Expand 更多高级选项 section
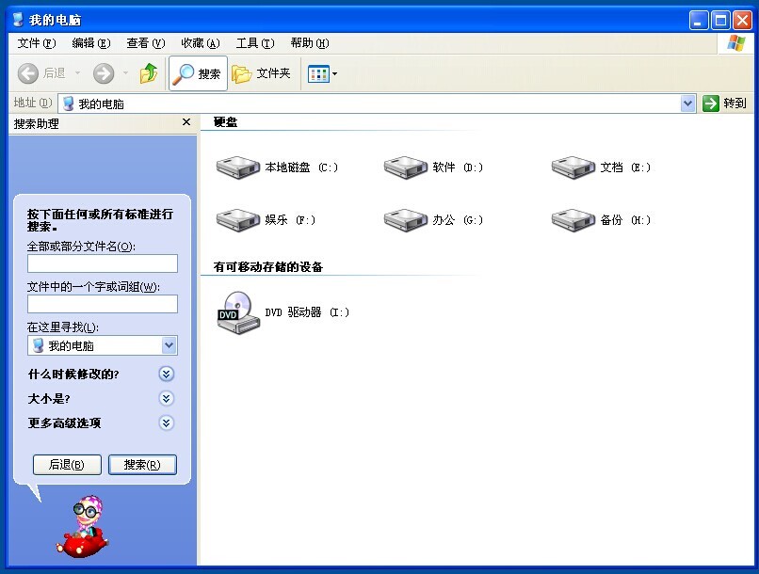 [166, 423]
